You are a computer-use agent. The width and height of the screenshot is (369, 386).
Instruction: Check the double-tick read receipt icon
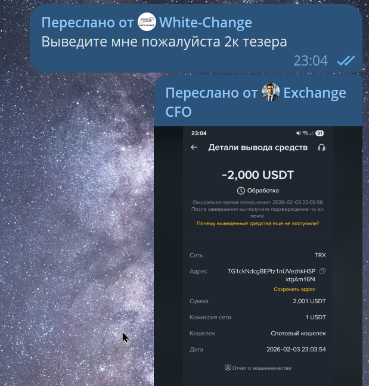point(346,60)
